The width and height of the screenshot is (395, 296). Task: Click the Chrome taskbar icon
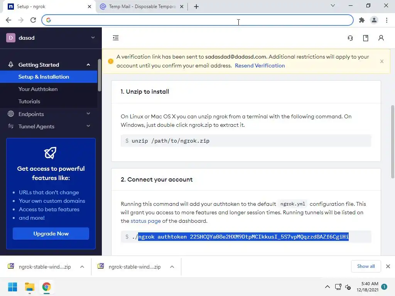[x=46, y=287]
